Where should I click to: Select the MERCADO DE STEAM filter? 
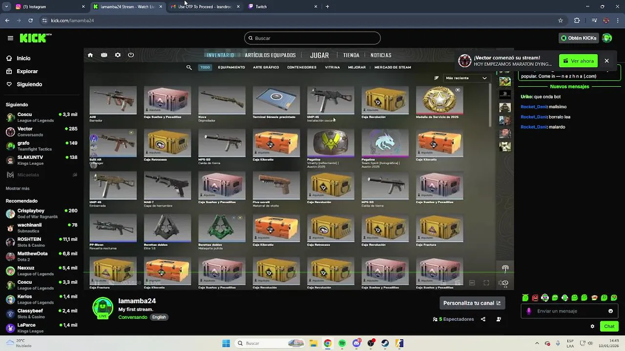(393, 67)
